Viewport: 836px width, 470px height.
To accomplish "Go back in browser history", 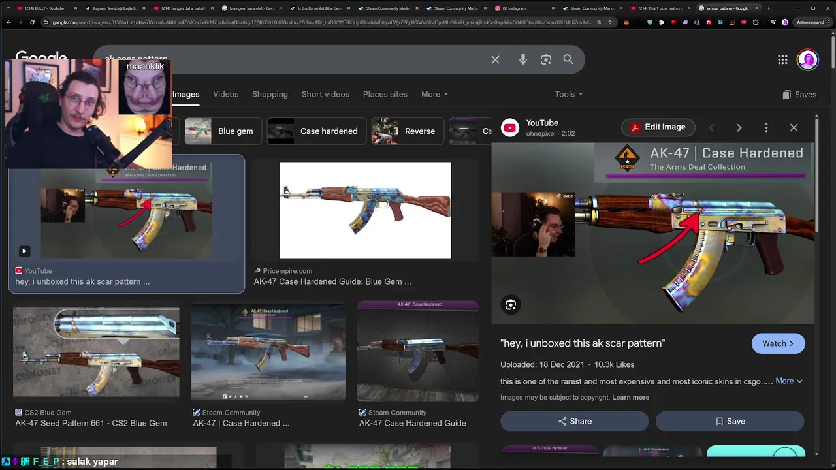I will click(8, 22).
